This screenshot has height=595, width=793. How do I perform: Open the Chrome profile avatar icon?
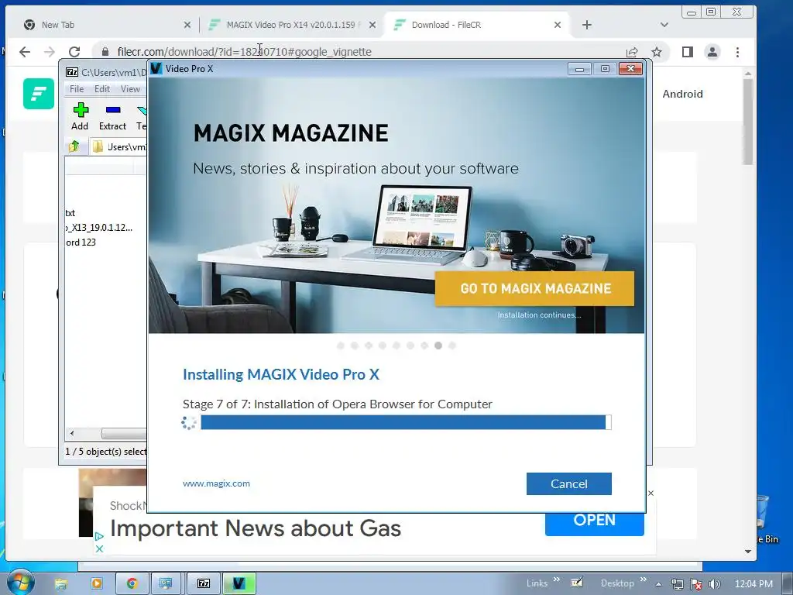pos(712,52)
